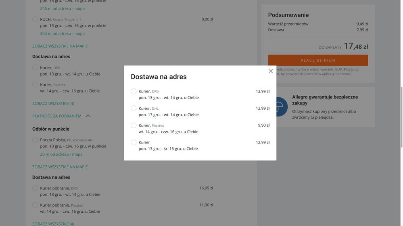Click the 16,99 zł Kurier pobranie price
The width and height of the screenshot is (403, 226).
206,188
